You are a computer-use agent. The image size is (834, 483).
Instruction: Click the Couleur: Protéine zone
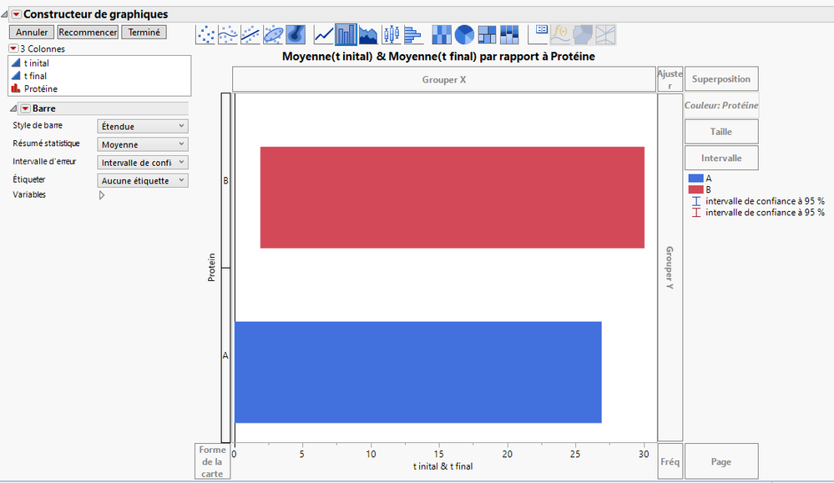click(x=721, y=105)
